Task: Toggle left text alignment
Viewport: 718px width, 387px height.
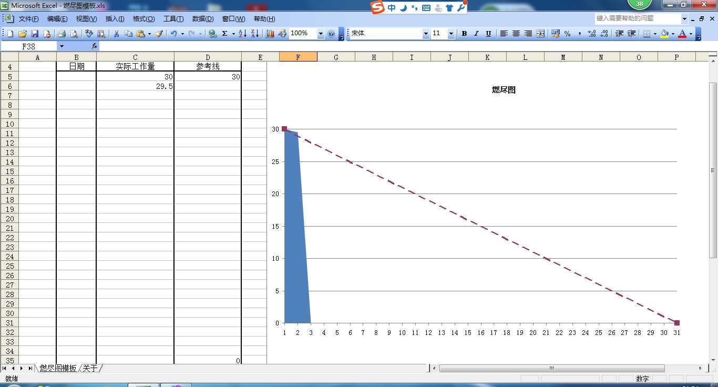Action: click(x=504, y=34)
